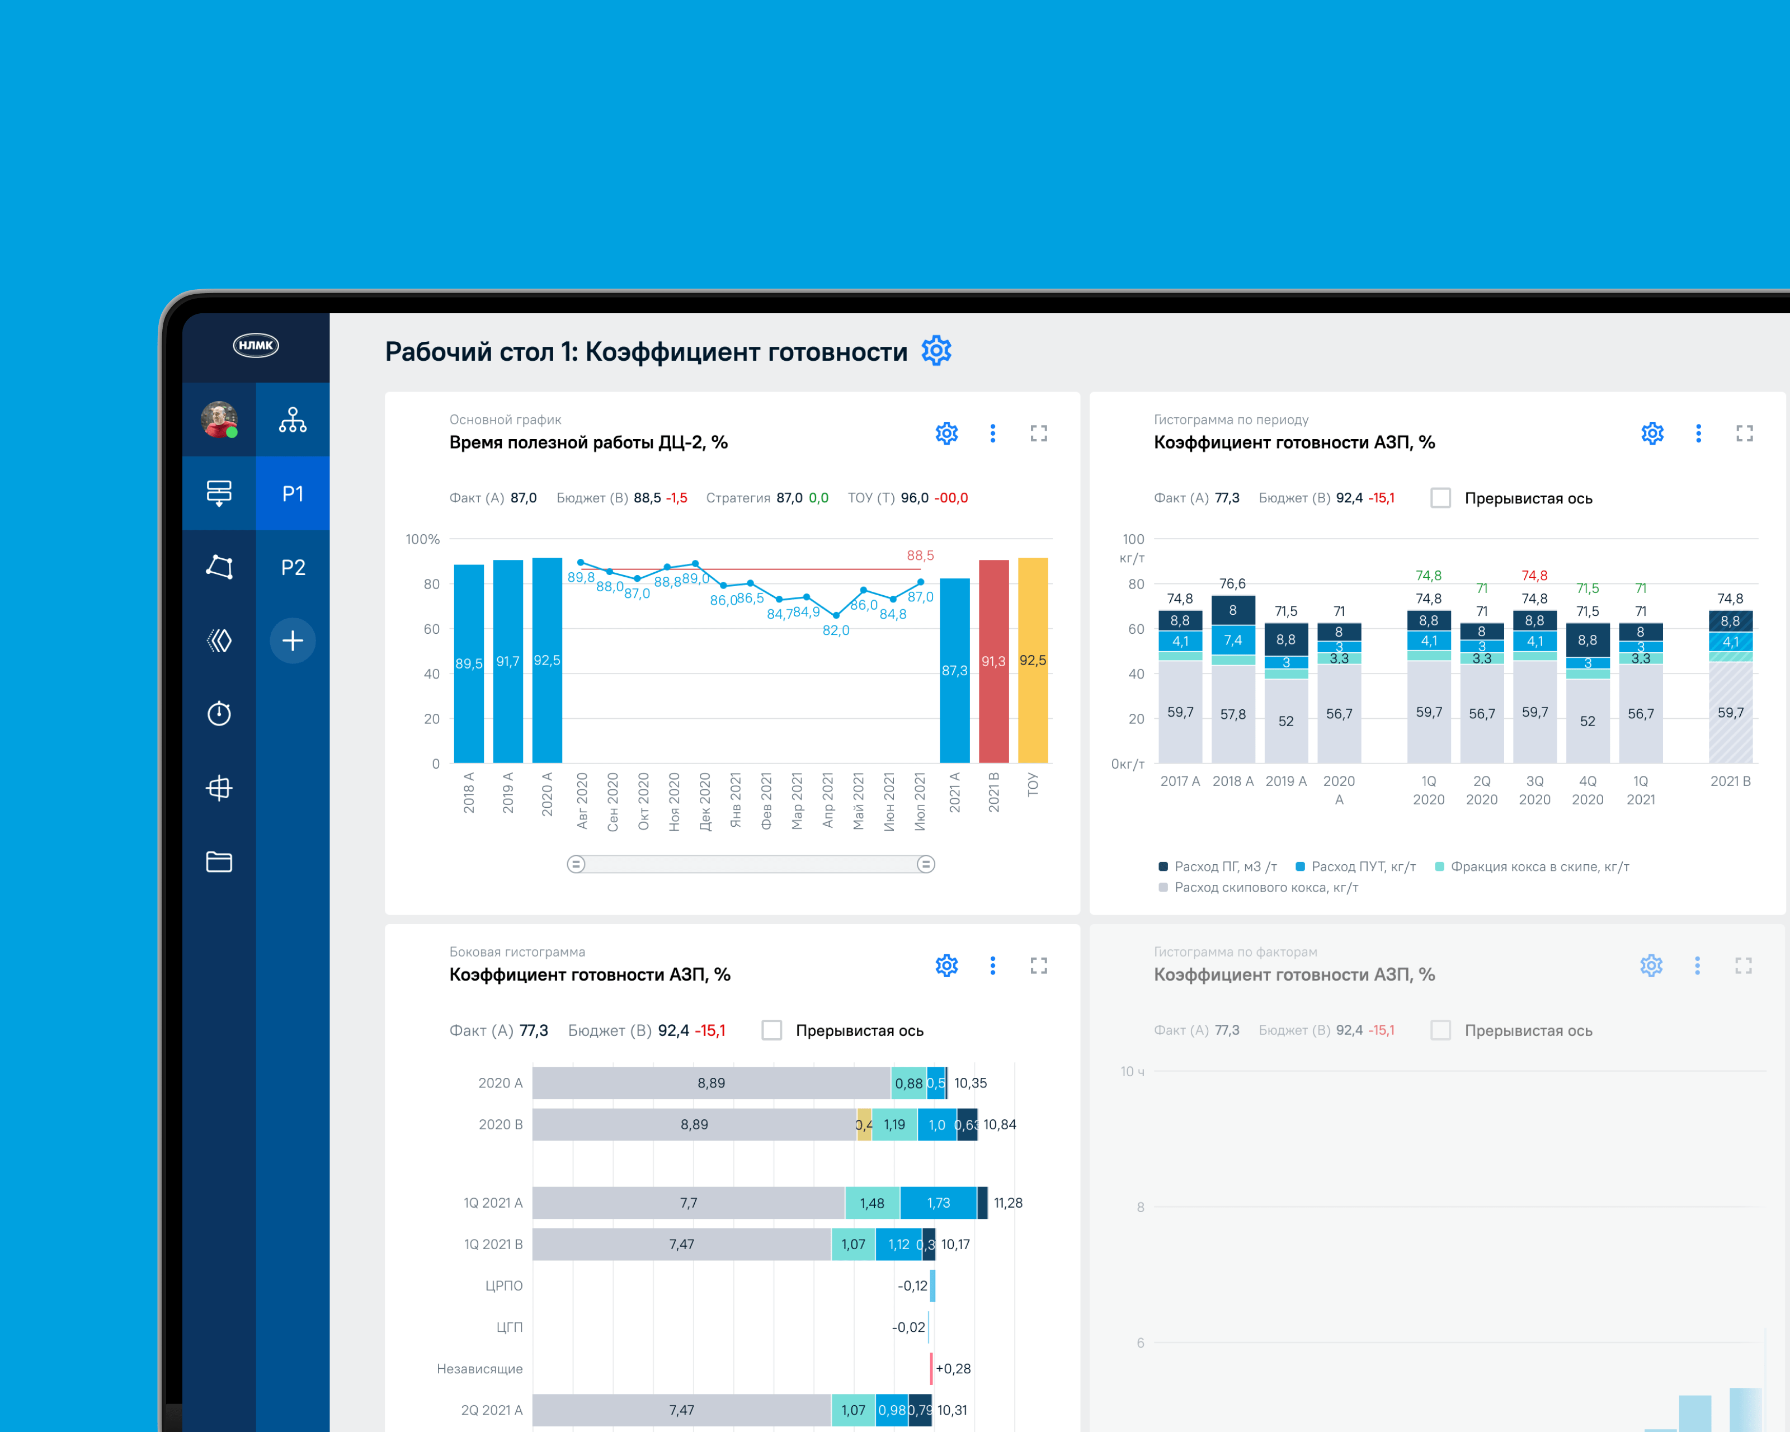Viewport: 1790px width, 1432px height.
Task: Click the 2Q 2021 A row label
Action: click(492, 1410)
